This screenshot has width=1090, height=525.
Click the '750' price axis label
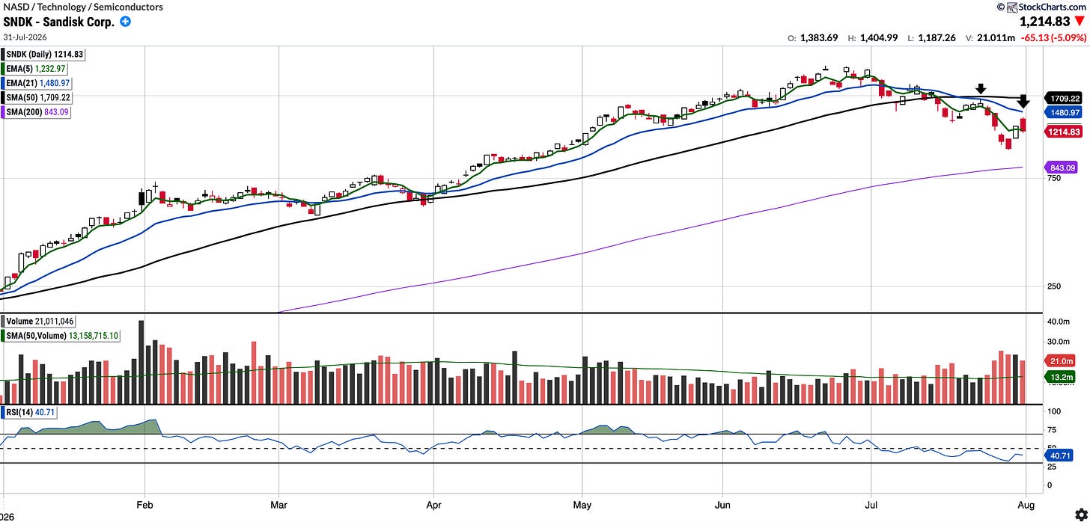tap(1053, 179)
